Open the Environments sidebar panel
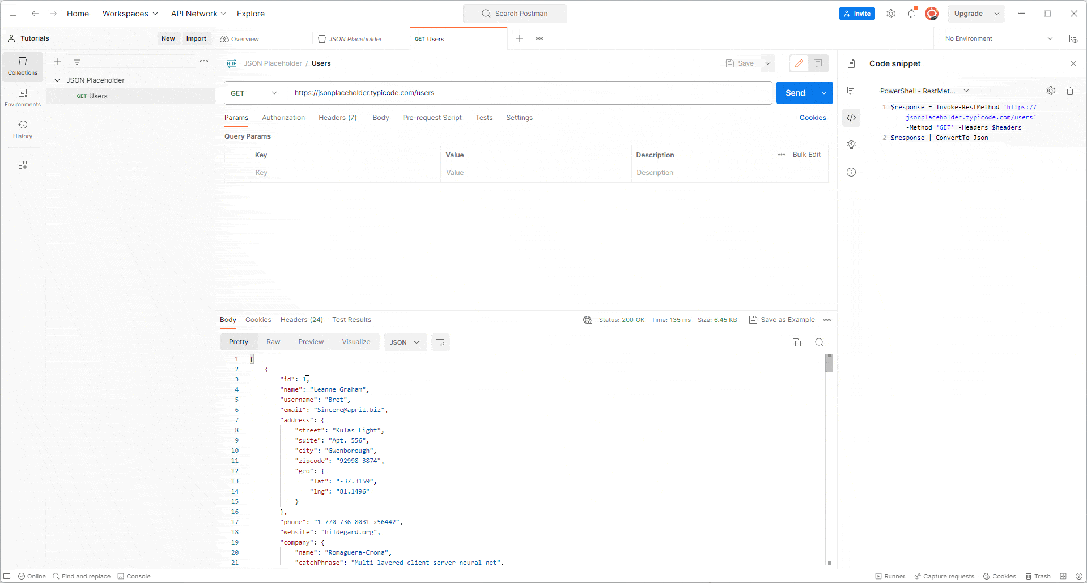This screenshot has height=583, width=1087. pos(23,98)
